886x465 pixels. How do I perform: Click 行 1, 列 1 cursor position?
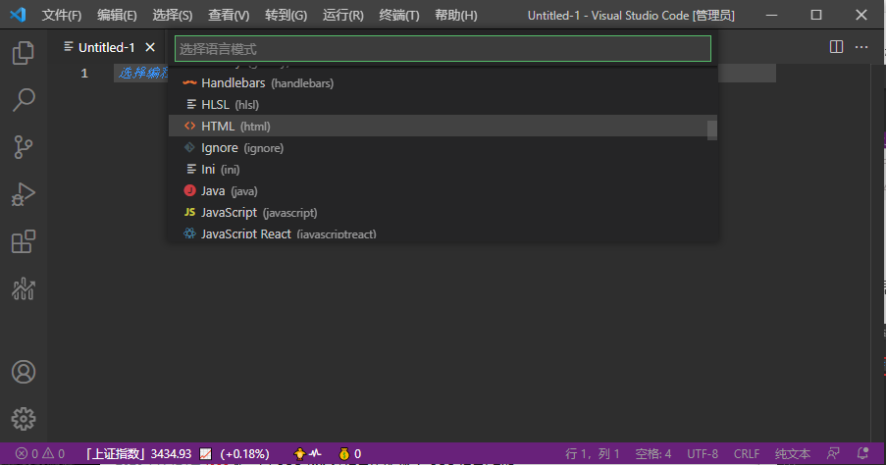[x=593, y=453]
